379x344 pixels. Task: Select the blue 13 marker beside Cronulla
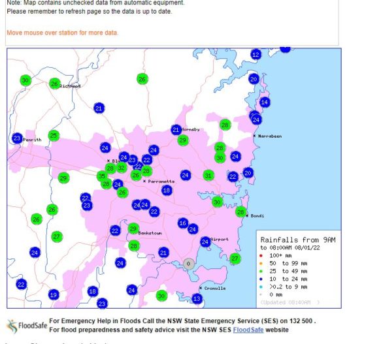[197, 298]
